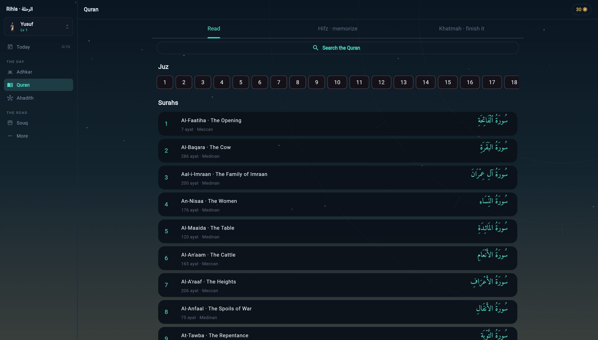
Task: Open Al-Anfaal · The Spoils of War
Action: click(338, 312)
